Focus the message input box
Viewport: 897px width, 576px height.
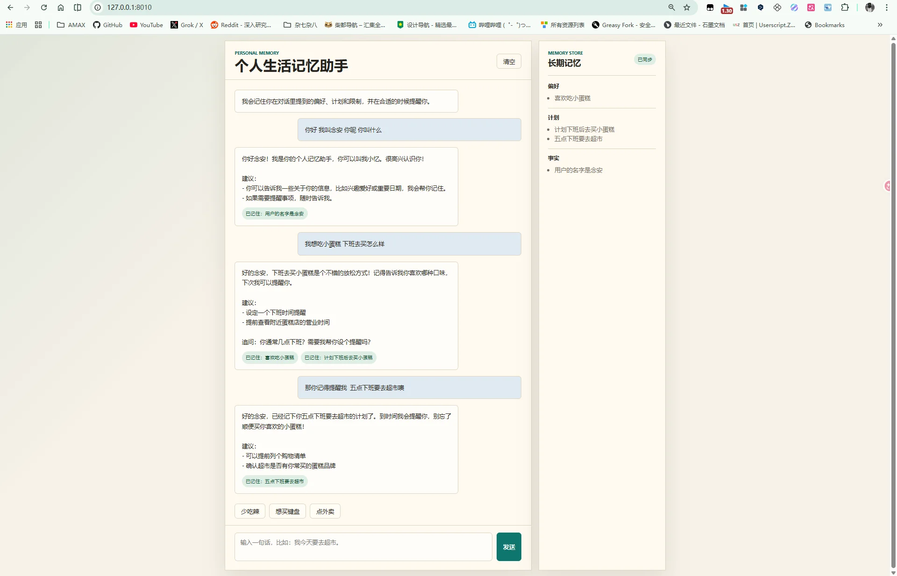pos(363,547)
